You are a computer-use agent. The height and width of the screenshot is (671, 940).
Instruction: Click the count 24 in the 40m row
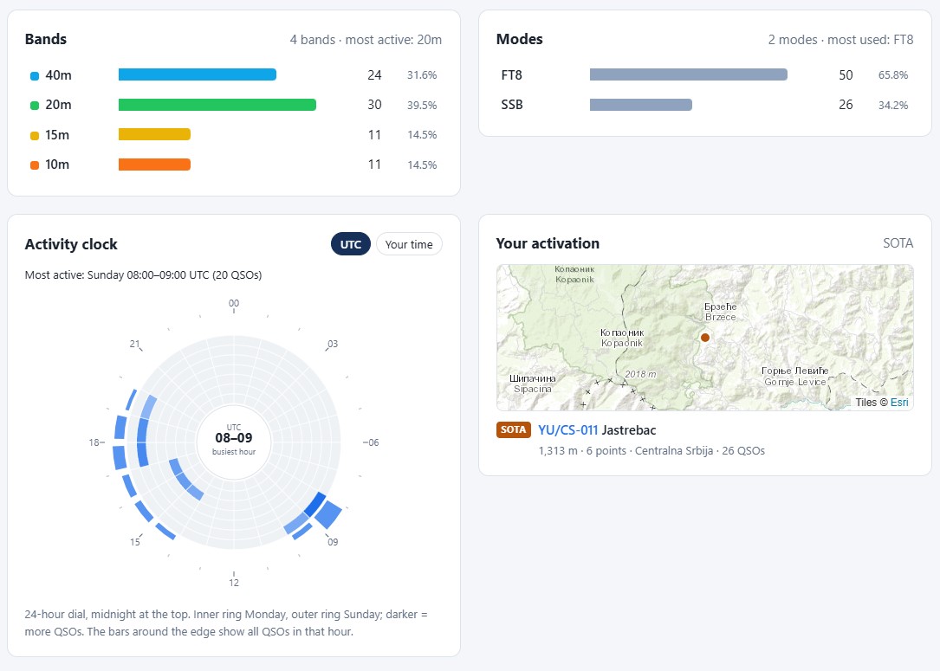[374, 75]
